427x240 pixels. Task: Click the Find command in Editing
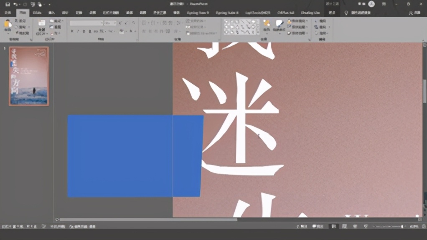pyautogui.click(x=320, y=21)
